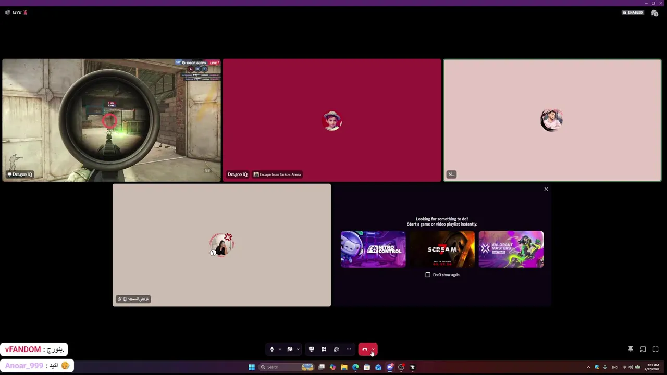
Task: Open camera options chevron
Action: [x=298, y=349]
